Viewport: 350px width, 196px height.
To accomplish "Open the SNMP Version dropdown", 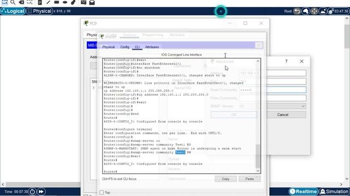I will pyautogui.click(x=272, y=106).
